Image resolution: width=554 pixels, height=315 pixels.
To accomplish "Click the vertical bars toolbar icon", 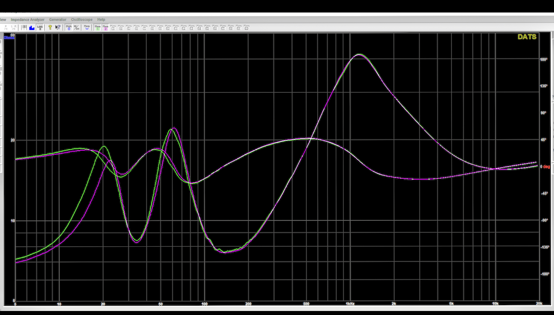I will (24, 27).
